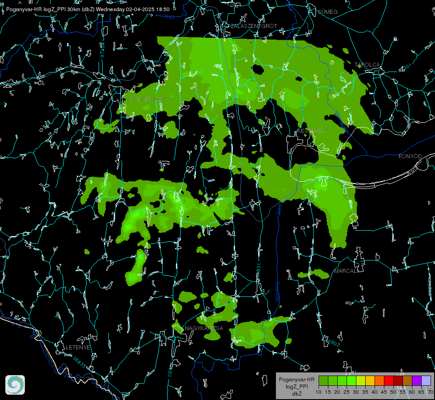The width and height of the screenshot is (435, 400).
Task: Click the legend value 10
Action: click(x=319, y=392)
